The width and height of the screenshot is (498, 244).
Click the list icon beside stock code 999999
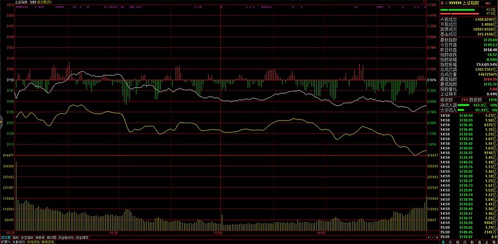446,3
